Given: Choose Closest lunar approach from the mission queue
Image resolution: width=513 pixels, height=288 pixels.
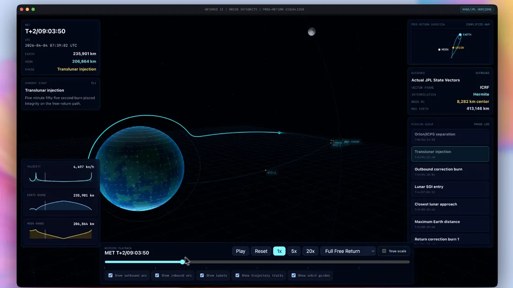Looking at the screenshot, I should [450, 206].
